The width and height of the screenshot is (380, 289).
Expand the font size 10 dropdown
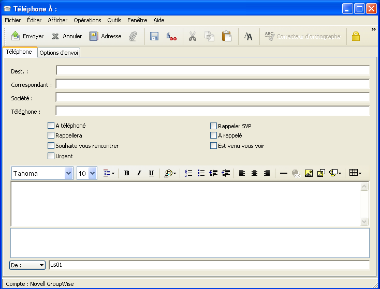[x=93, y=173]
